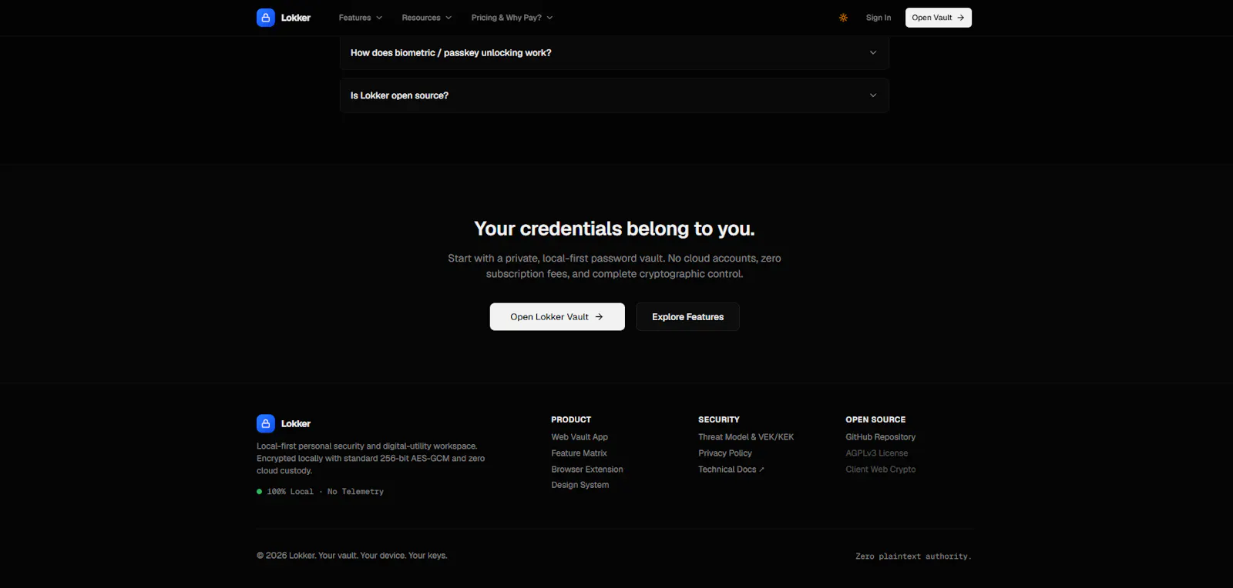Click the OPEN SOURCE footer column heading
1233x588 pixels.
click(x=875, y=419)
